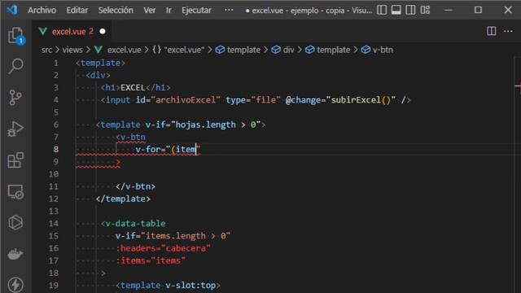Click first template breadcrumb item
The image size is (521, 293).
(x=238, y=50)
